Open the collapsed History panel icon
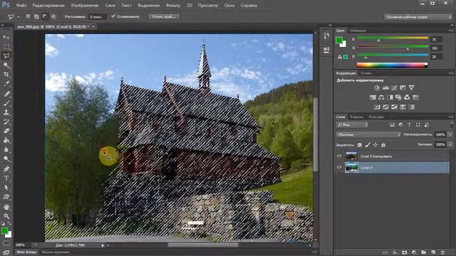The height and width of the screenshot is (256, 456). click(x=326, y=36)
